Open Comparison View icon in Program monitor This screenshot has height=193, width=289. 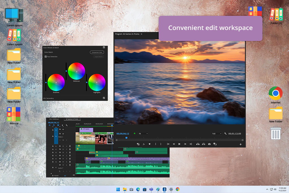(x=215, y=144)
